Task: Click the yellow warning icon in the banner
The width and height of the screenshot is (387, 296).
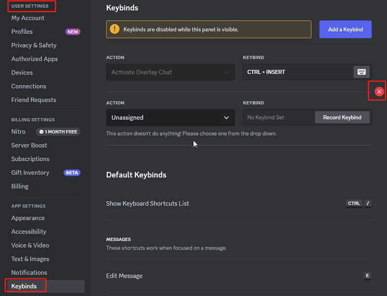Action: [x=115, y=30]
